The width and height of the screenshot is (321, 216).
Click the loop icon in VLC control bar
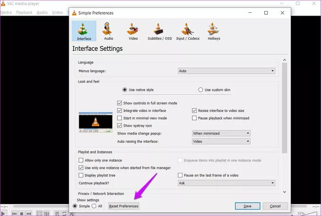click(x=64, y=214)
